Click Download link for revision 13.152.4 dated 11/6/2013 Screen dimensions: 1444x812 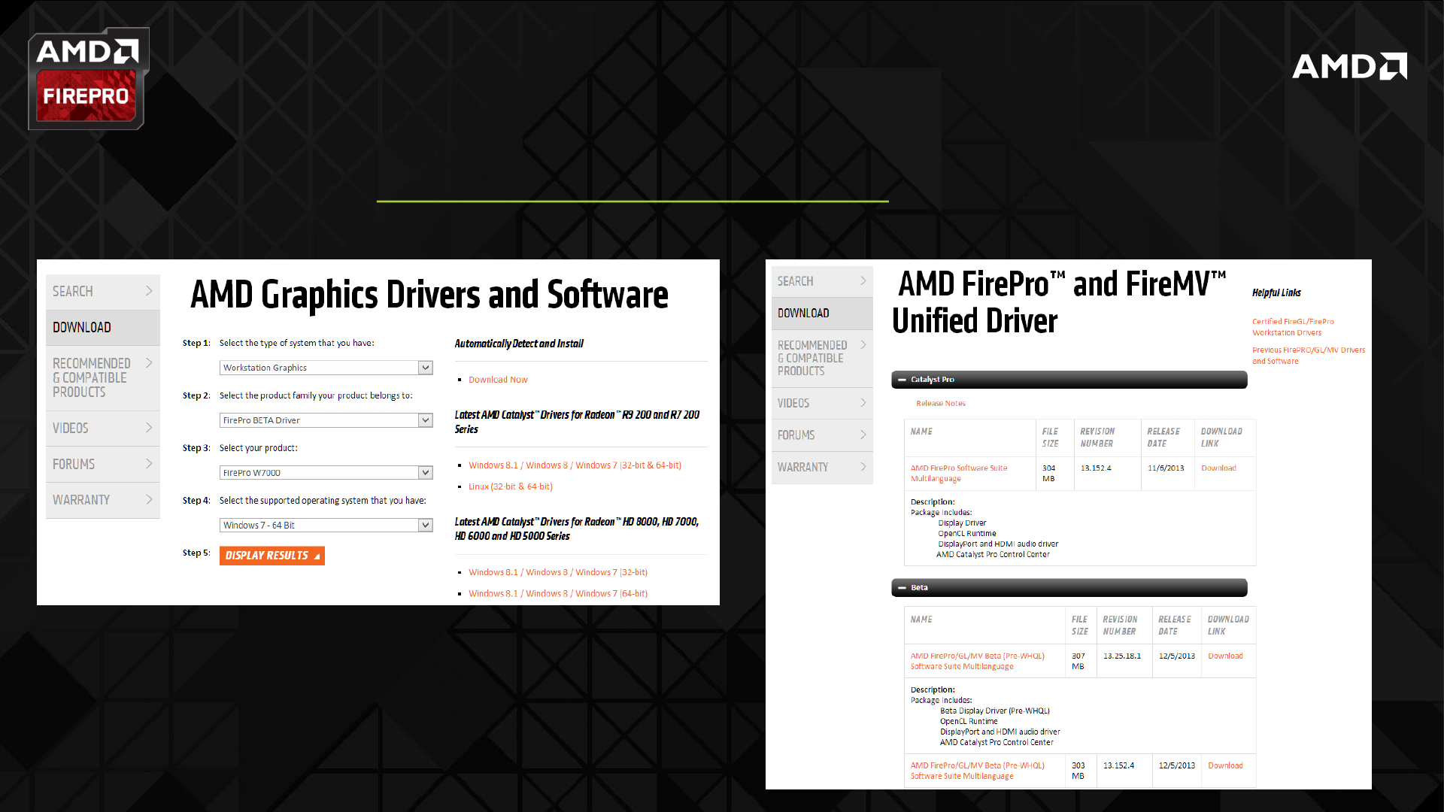[x=1218, y=468]
